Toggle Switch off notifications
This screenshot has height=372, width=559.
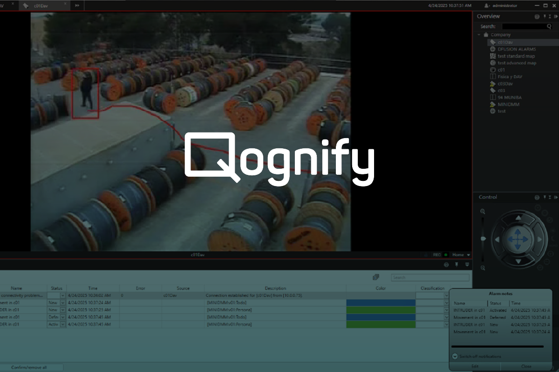click(455, 356)
